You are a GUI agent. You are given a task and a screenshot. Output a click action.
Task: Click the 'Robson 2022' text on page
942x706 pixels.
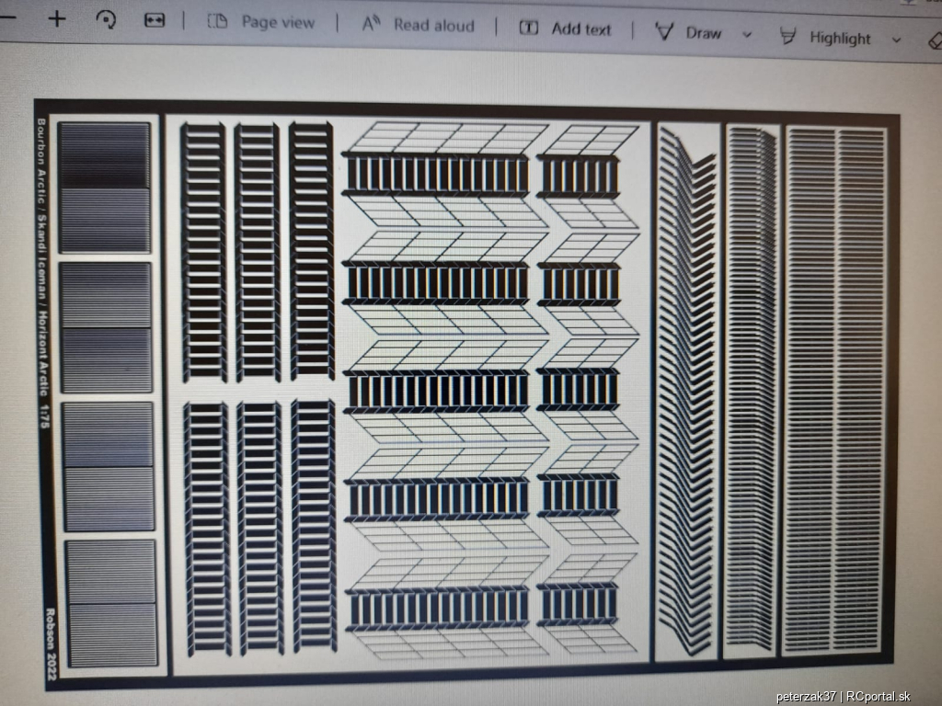(50, 643)
